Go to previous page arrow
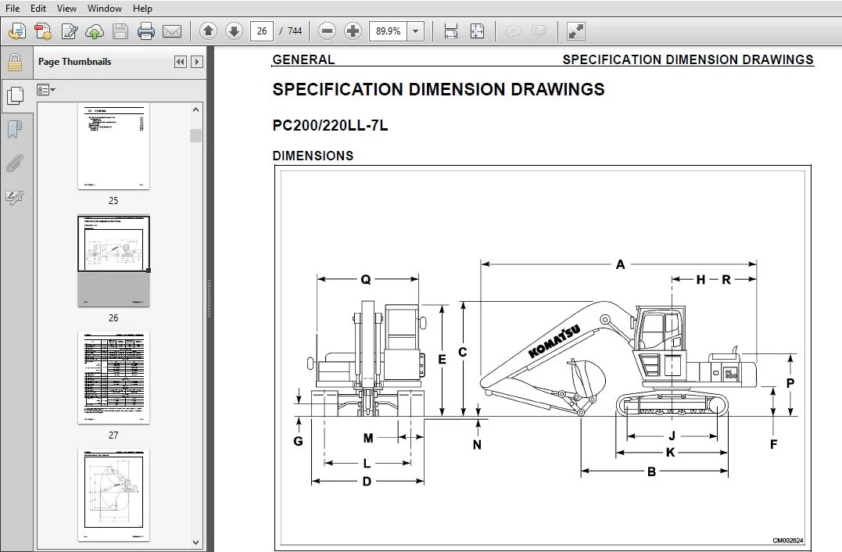 coord(209,31)
